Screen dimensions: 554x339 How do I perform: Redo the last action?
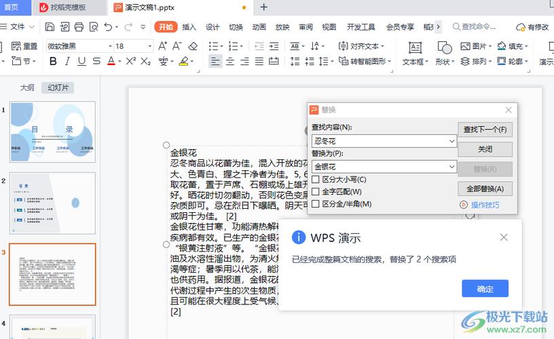(128, 27)
